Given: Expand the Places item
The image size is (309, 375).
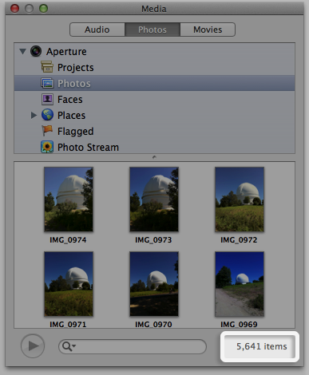Looking at the screenshot, I should pos(34,115).
